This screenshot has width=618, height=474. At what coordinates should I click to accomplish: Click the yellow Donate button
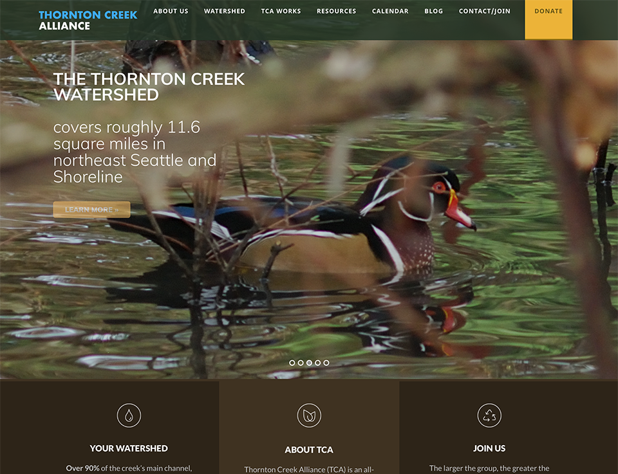click(548, 20)
